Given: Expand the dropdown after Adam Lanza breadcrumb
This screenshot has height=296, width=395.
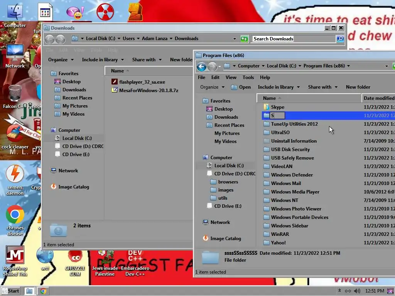Looking at the screenshot, I should point(171,39).
